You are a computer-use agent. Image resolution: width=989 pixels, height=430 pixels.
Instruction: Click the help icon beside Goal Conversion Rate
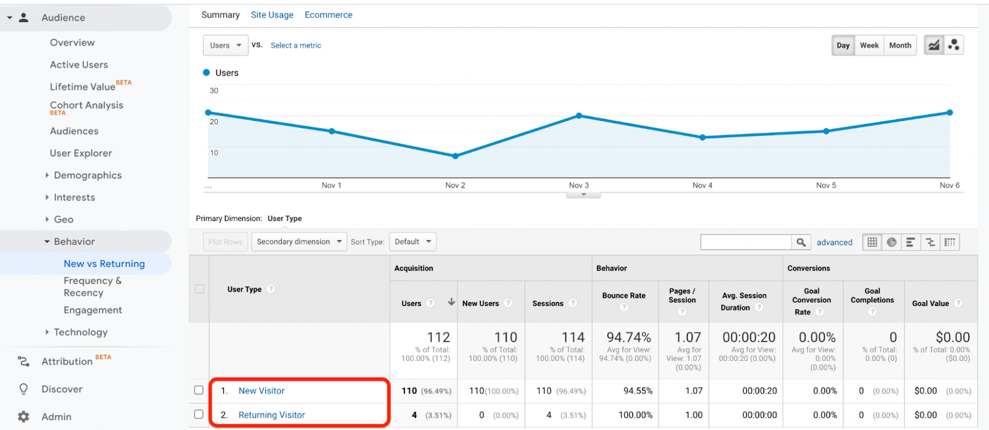(x=820, y=312)
